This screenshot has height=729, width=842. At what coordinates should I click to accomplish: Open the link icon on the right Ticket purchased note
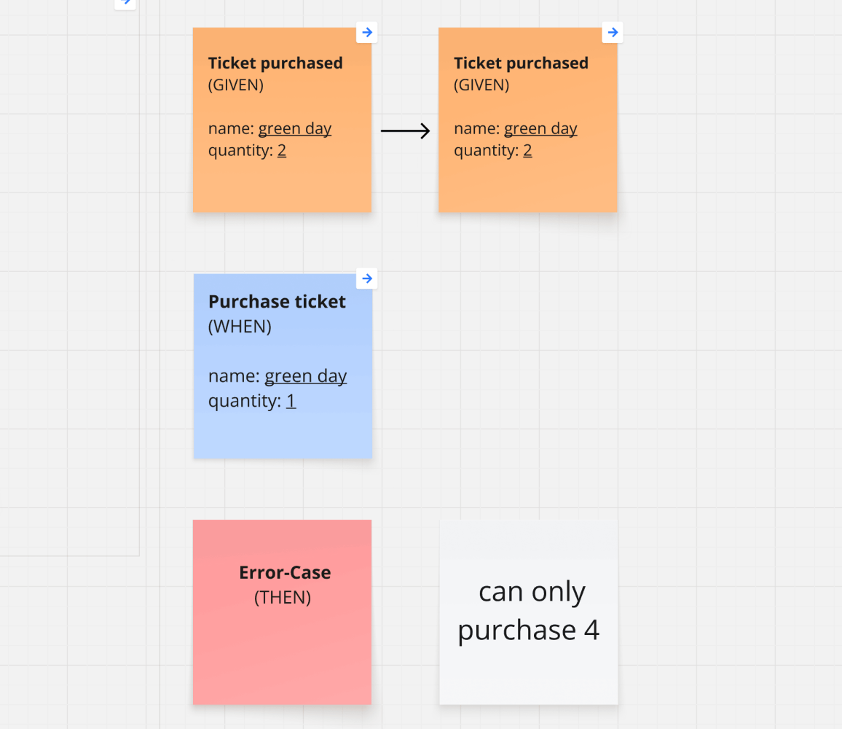[613, 32]
